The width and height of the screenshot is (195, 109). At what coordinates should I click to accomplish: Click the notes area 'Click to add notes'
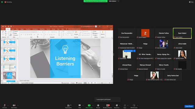pos(24,81)
